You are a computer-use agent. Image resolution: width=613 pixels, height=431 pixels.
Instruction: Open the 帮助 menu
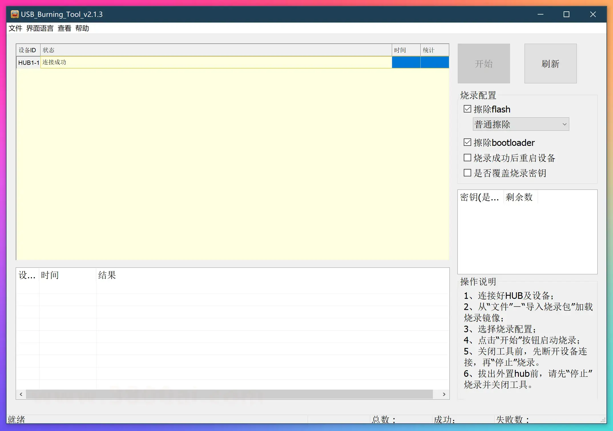(x=82, y=28)
